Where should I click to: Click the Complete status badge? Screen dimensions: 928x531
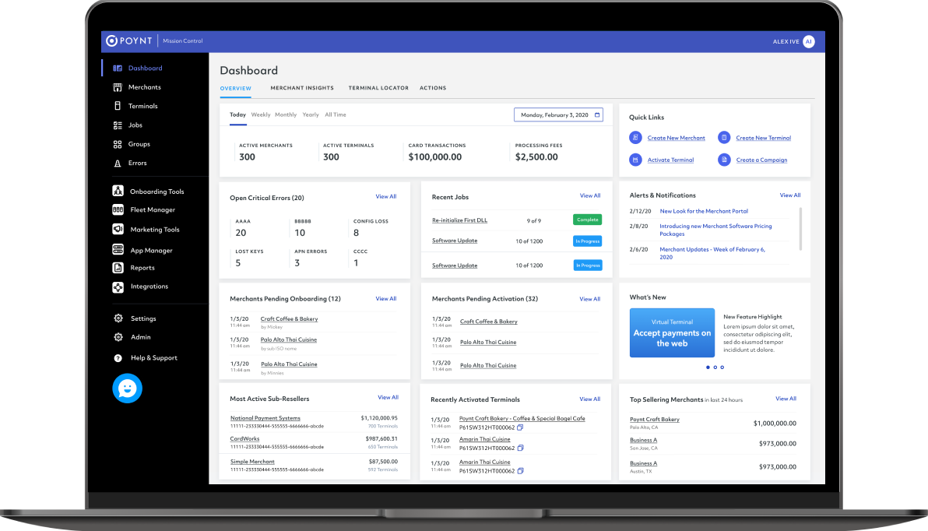pyautogui.click(x=587, y=220)
